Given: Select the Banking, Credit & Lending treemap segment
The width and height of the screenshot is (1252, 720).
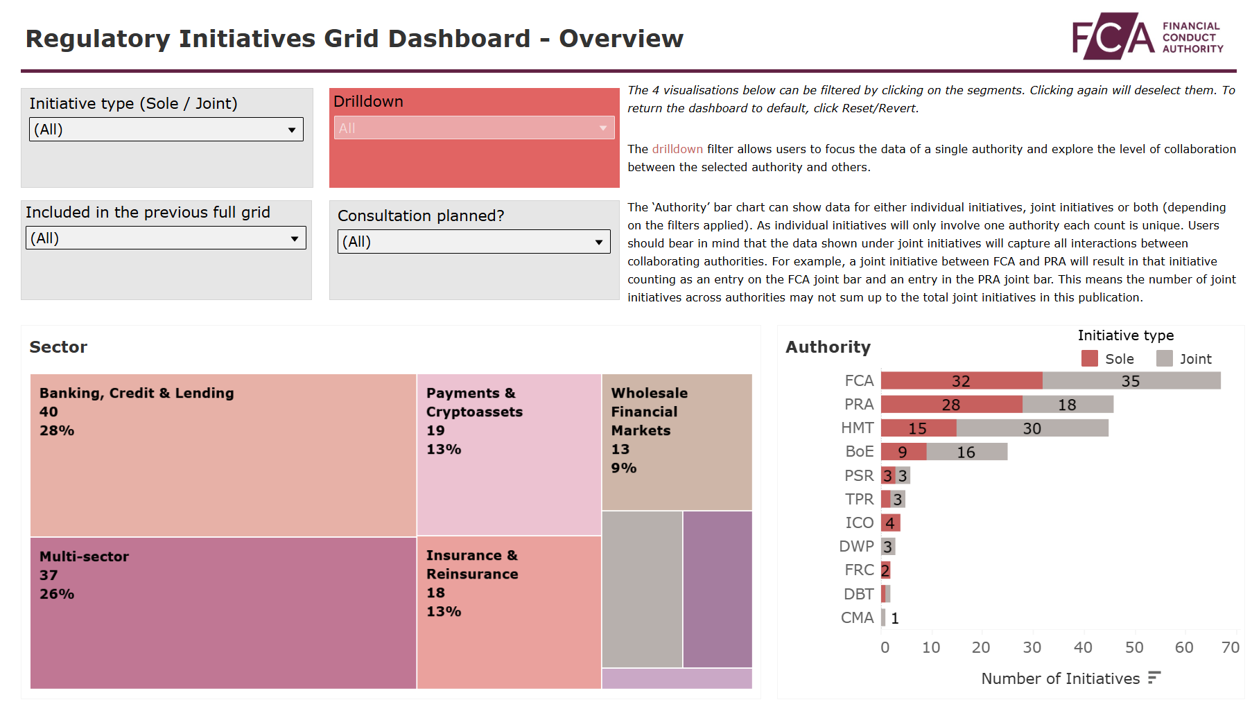Looking at the screenshot, I should pos(222,454).
